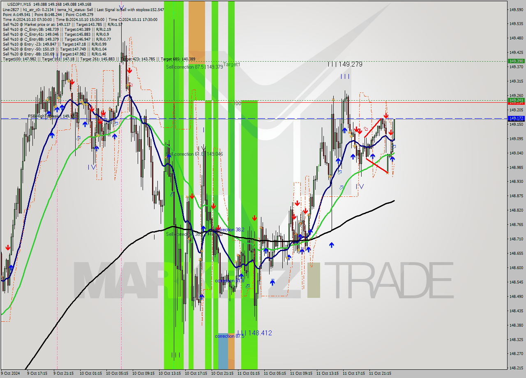This screenshot has width=526, height=378.
Task: Select '11 Oct 05:15' on time axis
Action: coord(275,373)
